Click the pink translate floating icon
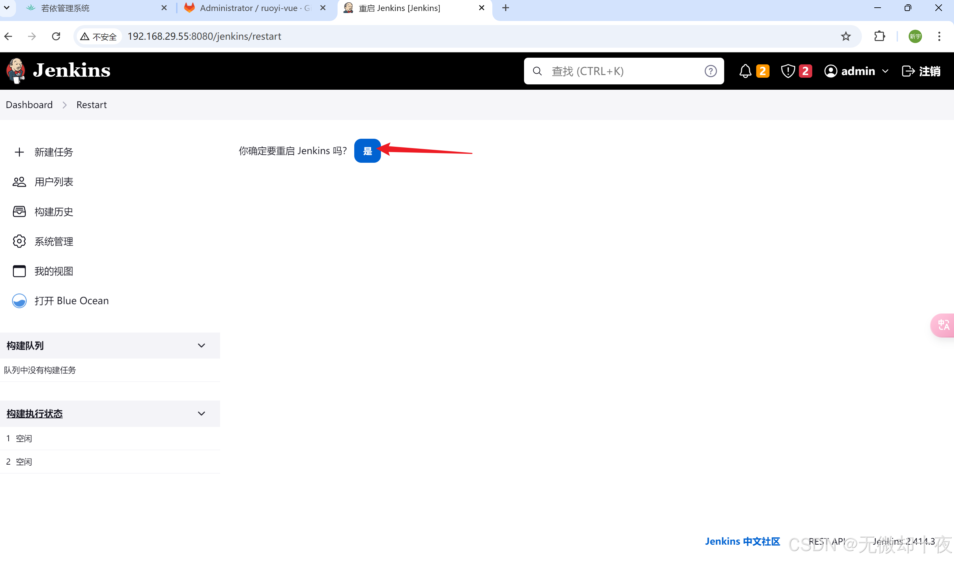 pos(943,325)
